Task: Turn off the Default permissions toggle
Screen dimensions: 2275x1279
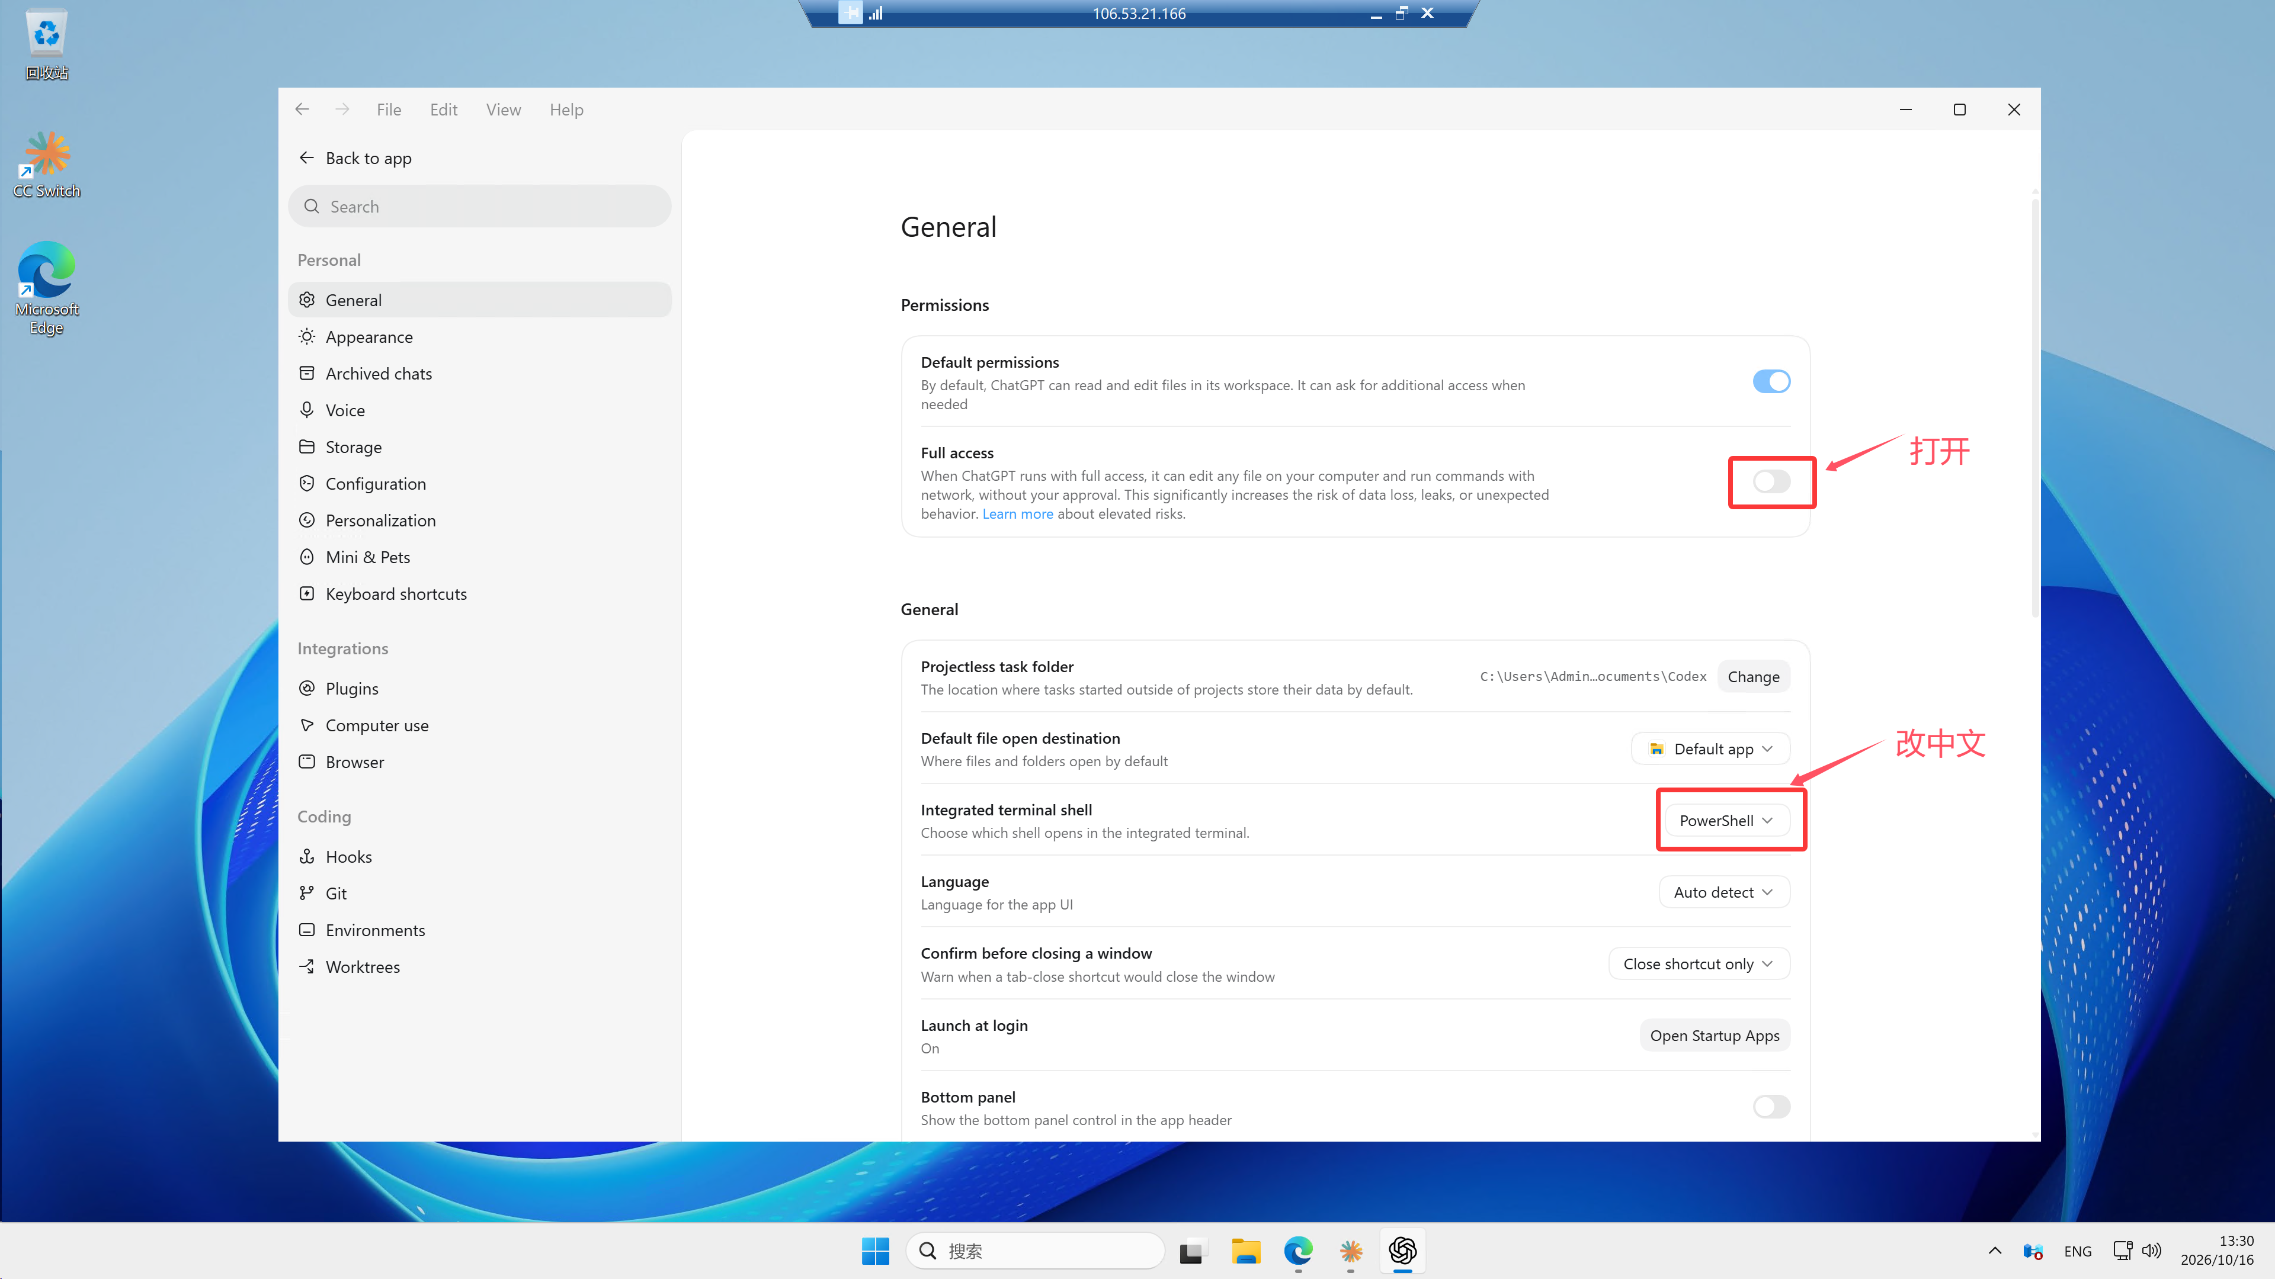Action: 1771,381
